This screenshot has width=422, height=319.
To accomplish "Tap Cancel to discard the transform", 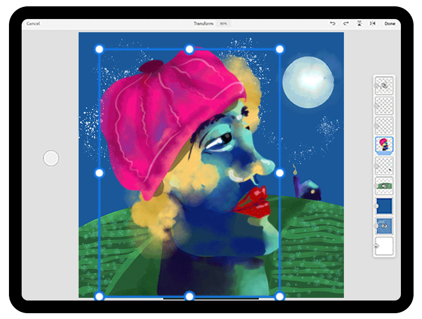I will [x=34, y=23].
